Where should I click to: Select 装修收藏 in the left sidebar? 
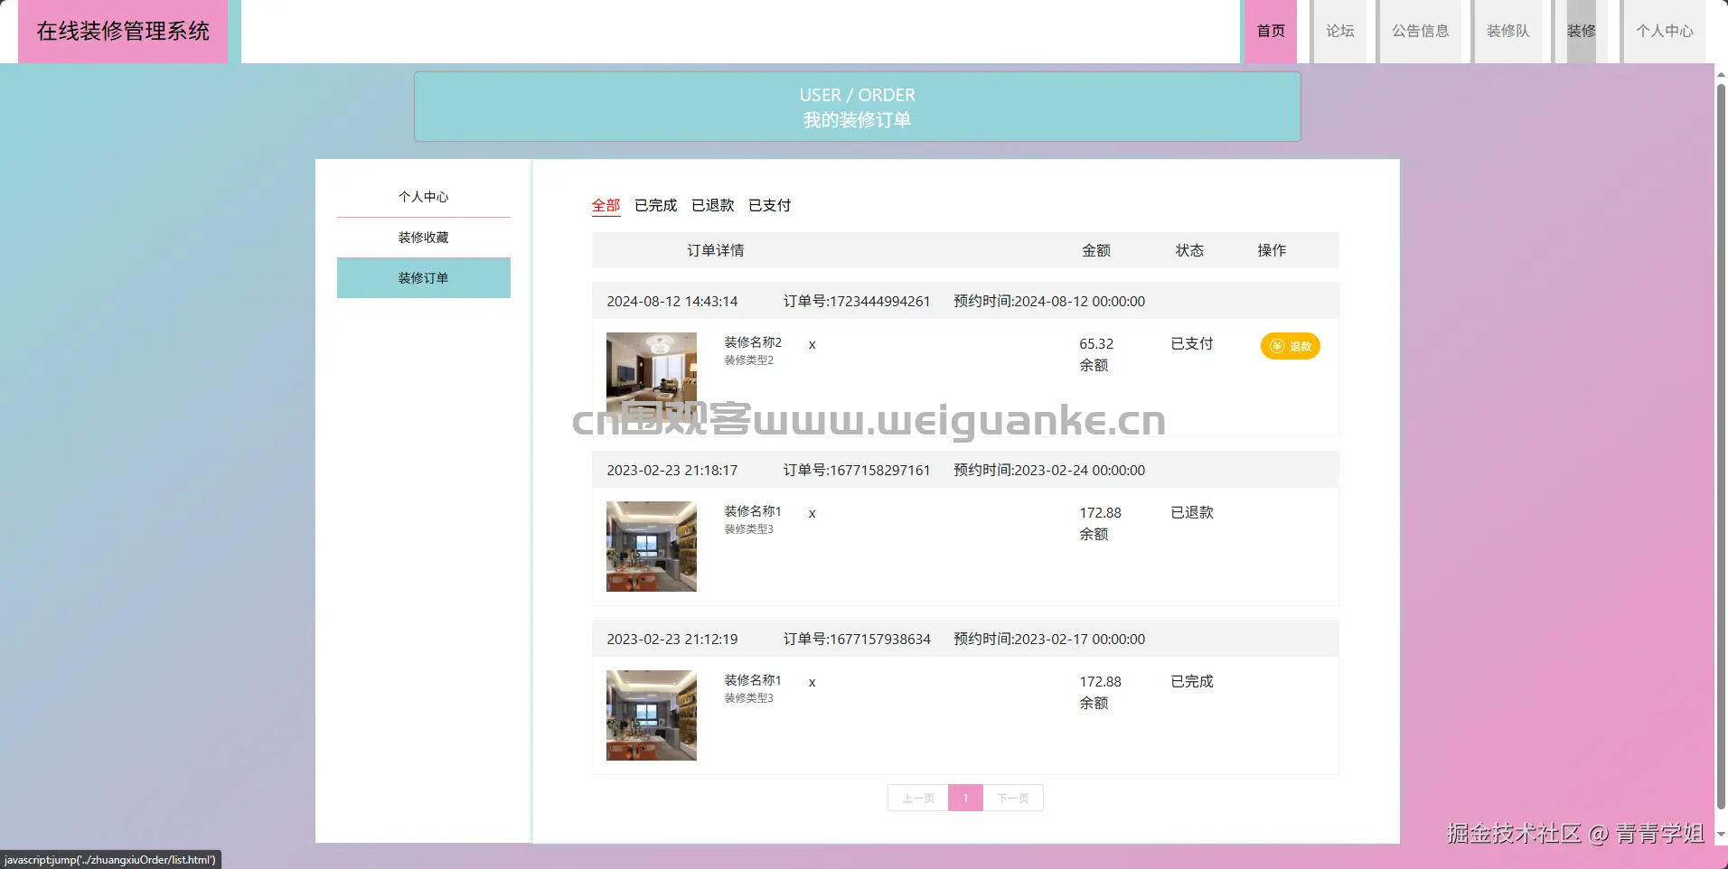coord(423,238)
